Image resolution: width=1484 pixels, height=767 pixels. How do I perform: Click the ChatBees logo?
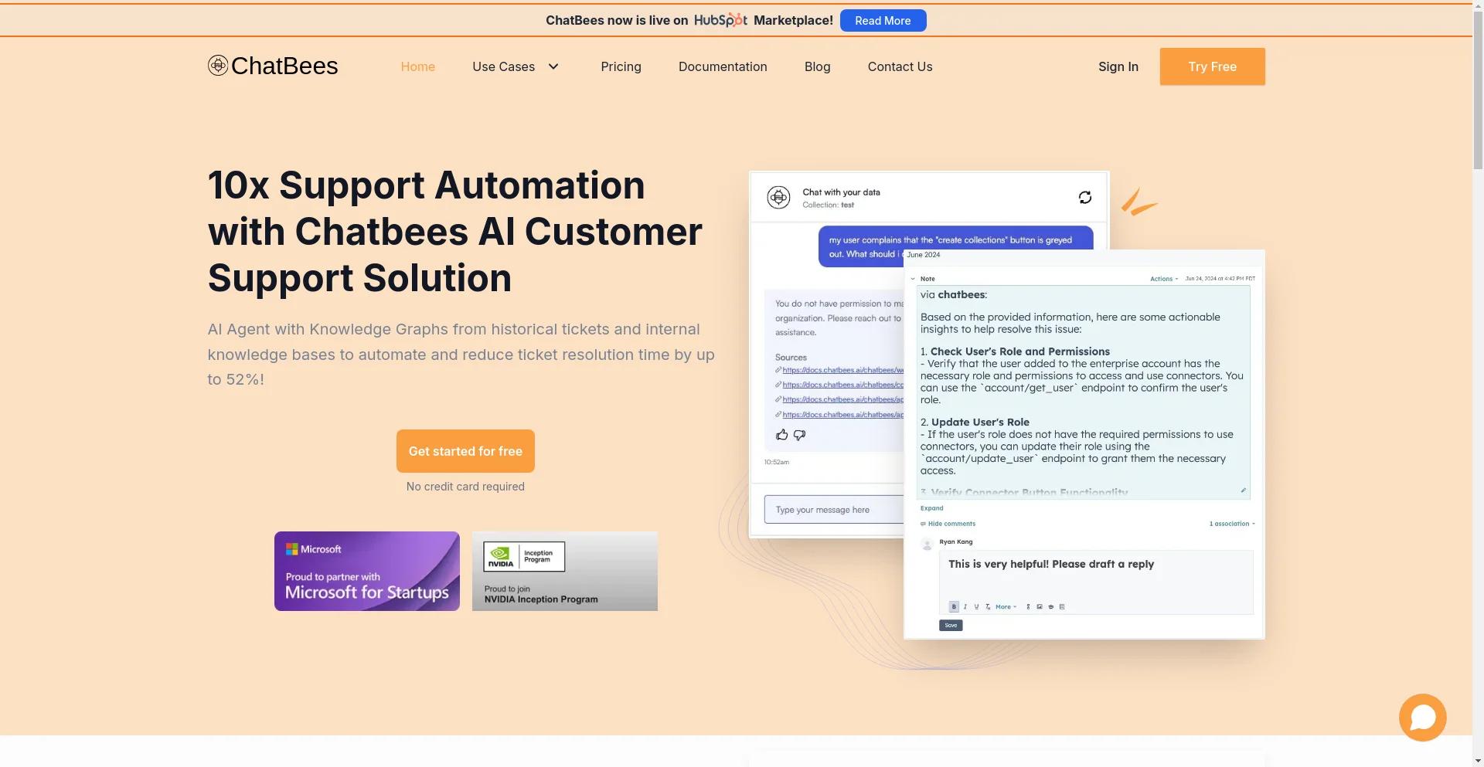(273, 66)
